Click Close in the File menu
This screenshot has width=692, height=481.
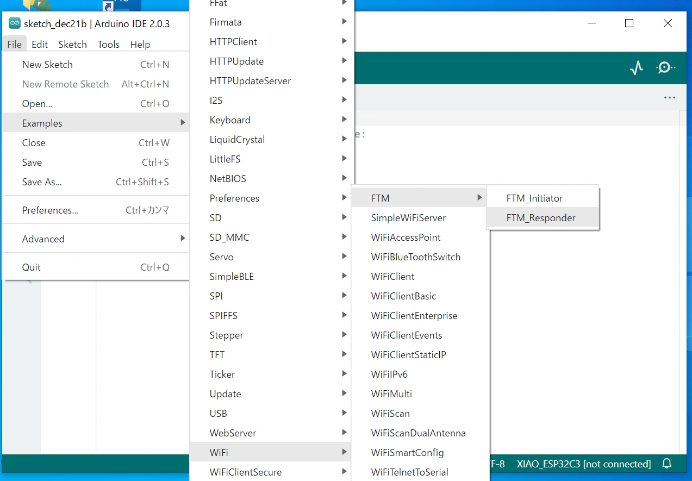coord(96,143)
